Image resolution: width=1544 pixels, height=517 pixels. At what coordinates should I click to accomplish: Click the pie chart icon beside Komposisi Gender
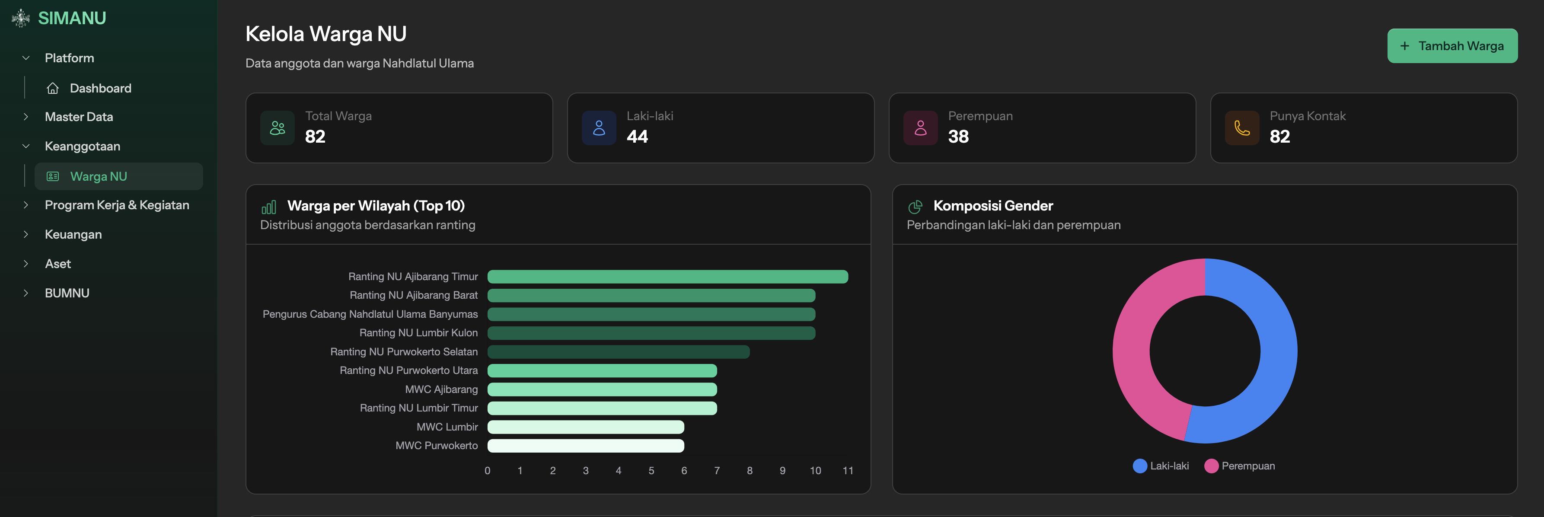[915, 207]
